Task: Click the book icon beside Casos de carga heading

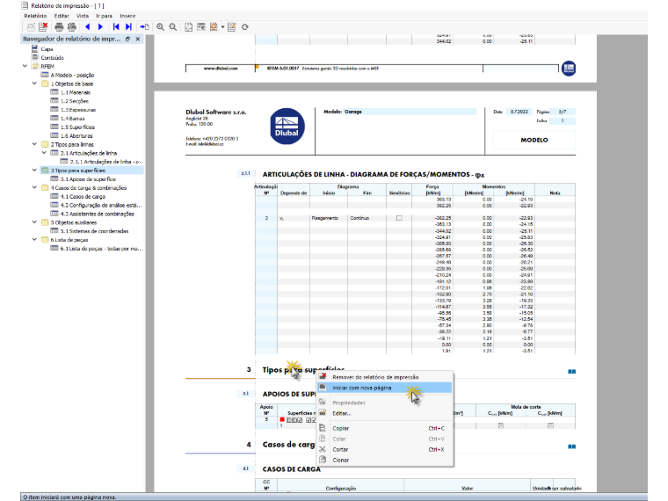Action: pos(571,447)
